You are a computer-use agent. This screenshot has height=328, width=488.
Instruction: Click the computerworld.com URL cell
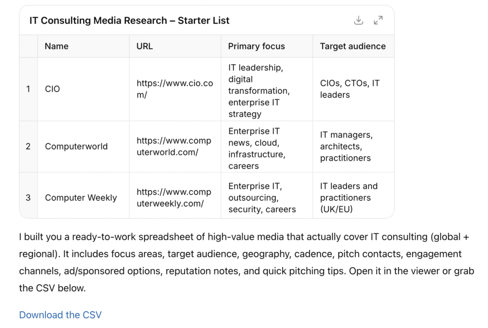[174, 147]
